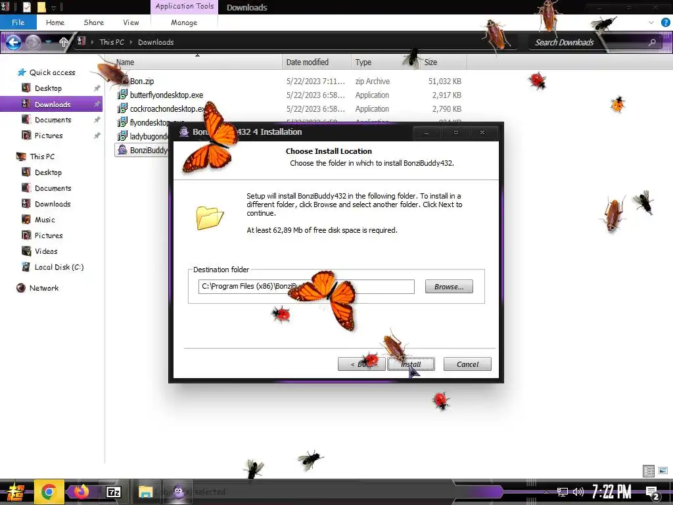Open the Share ribbon tab
673x505 pixels.
point(93,22)
